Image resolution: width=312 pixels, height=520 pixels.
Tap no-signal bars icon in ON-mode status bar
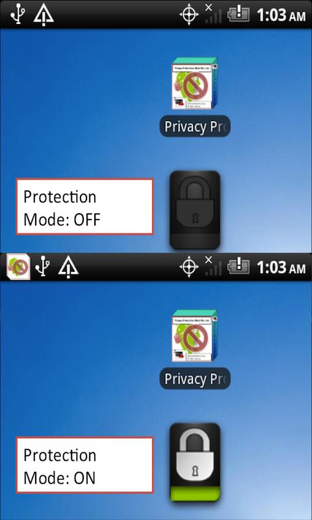213,266
